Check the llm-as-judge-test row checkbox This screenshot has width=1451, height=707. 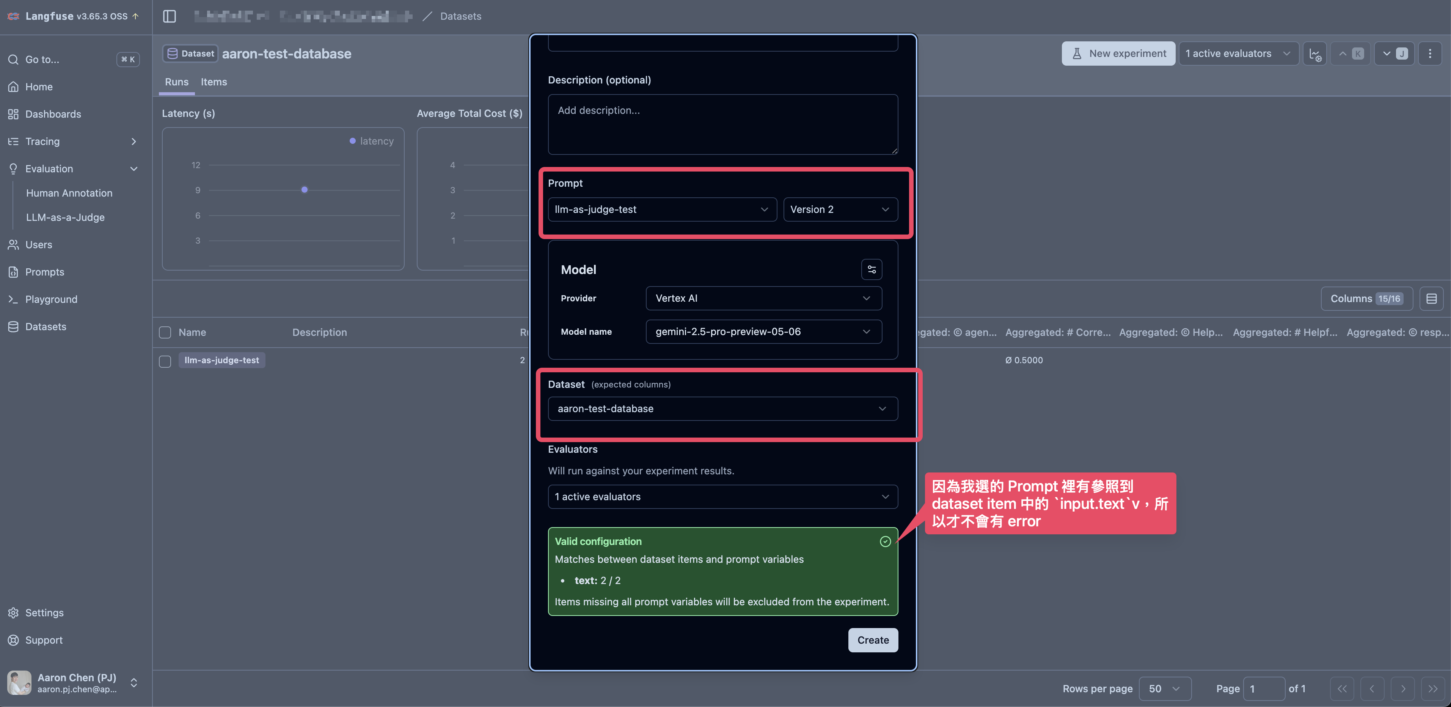point(165,361)
